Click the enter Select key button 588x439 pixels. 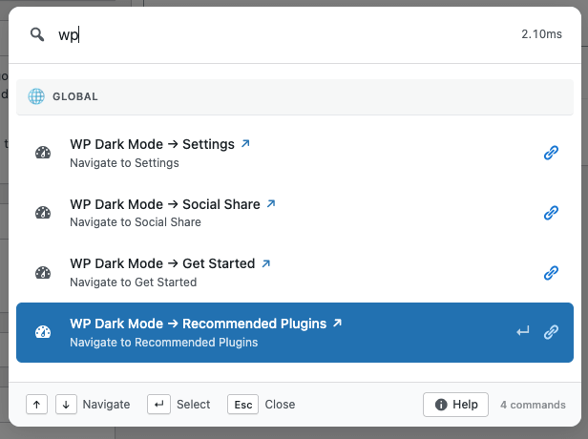coord(159,405)
